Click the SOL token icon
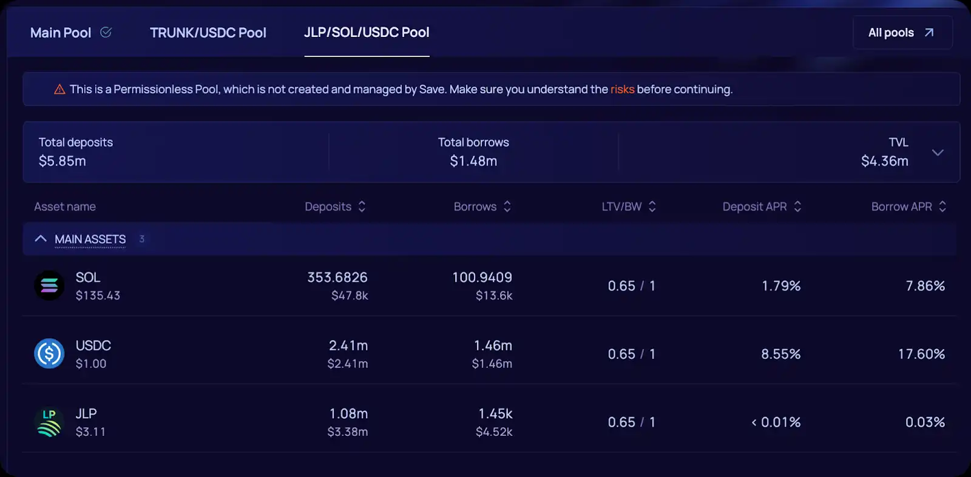This screenshot has width=971, height=477. (x=49, y=285)
